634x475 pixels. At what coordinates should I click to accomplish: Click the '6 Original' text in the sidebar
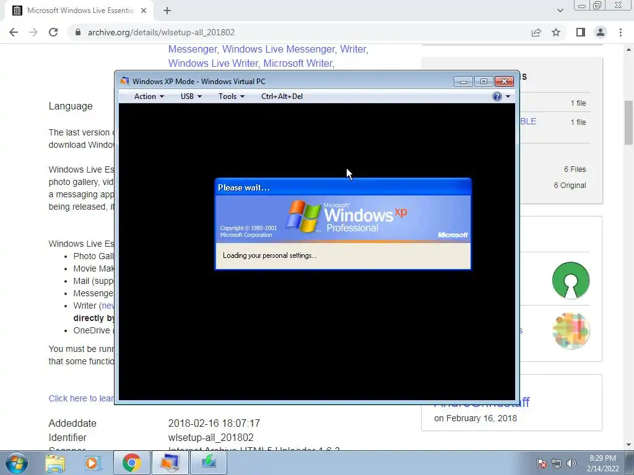click(570, 186)
